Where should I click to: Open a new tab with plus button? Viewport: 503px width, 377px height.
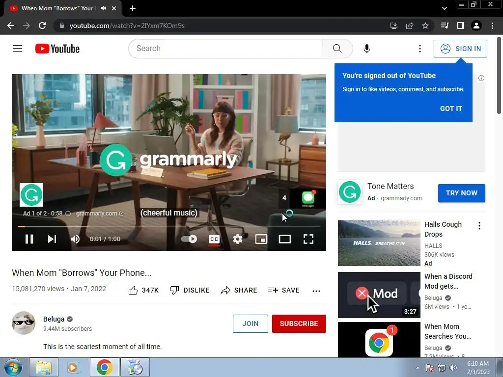coord(133,8)
